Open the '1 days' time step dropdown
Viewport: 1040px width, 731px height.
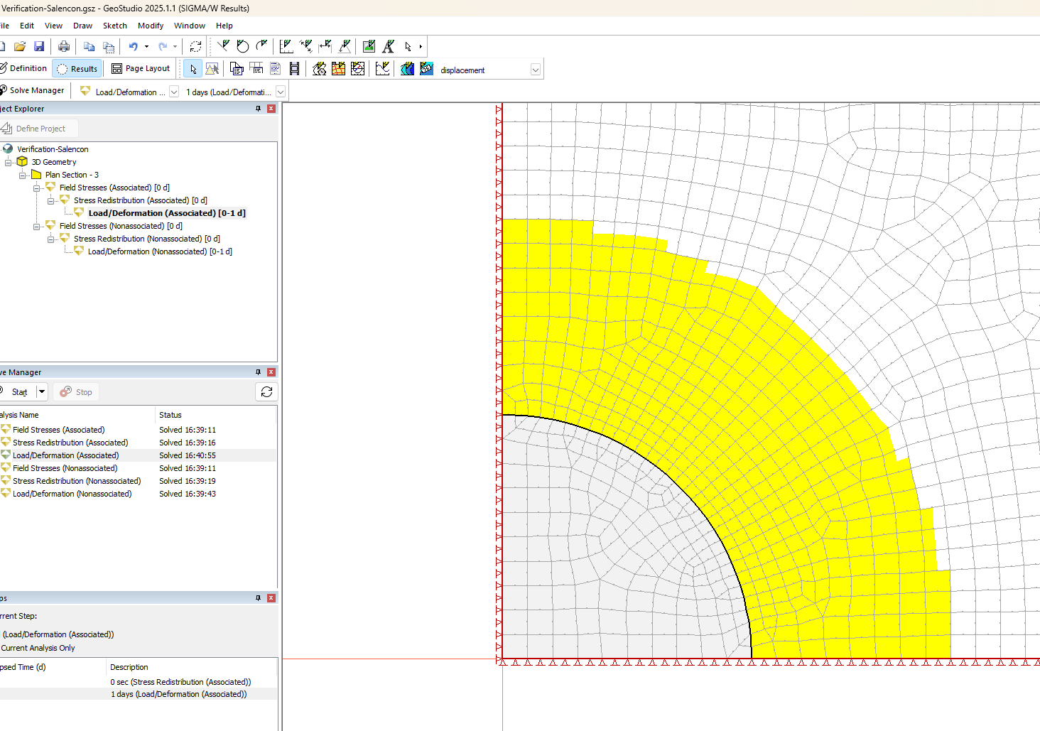point(281,92)
